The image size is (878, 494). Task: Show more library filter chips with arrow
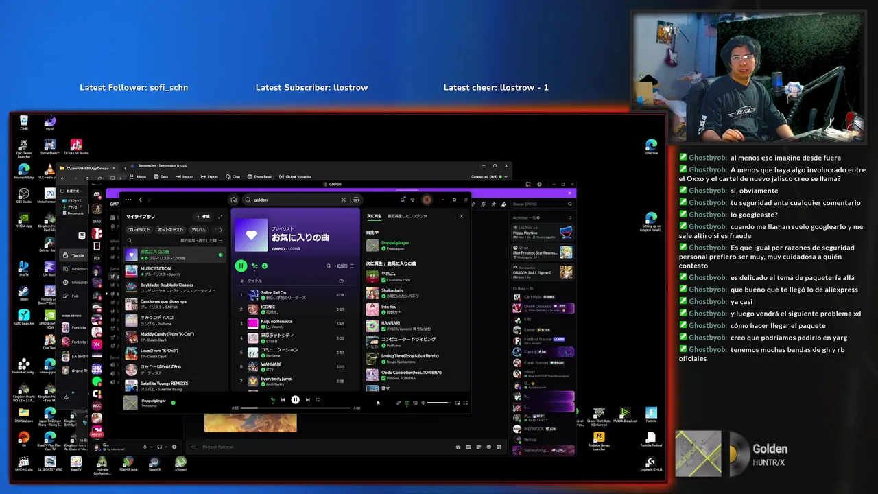click(x=220, y=230)
